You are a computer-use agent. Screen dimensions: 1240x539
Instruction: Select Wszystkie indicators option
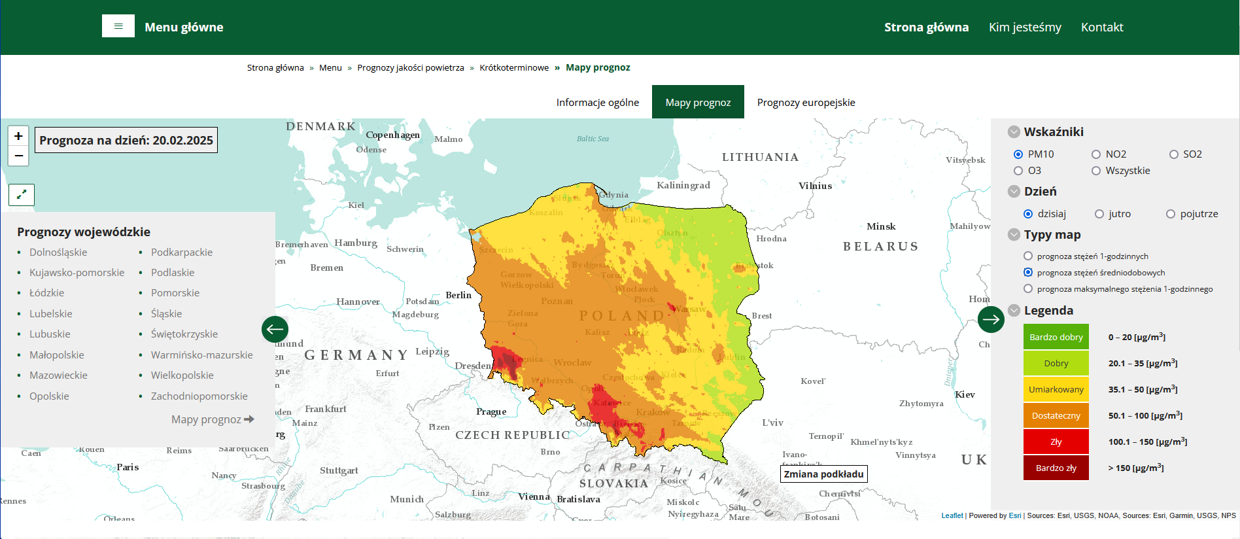[1096, 171]
